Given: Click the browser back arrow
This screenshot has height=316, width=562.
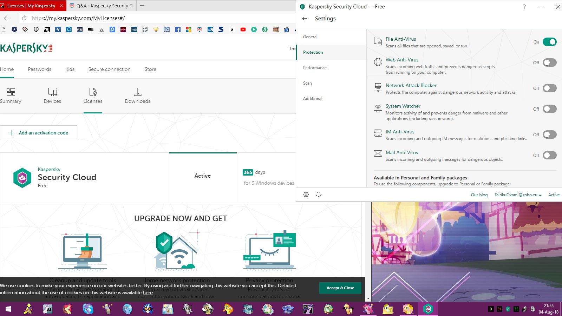Looking at the screenshot, I should pyautogui.click(x=7, y=18).
